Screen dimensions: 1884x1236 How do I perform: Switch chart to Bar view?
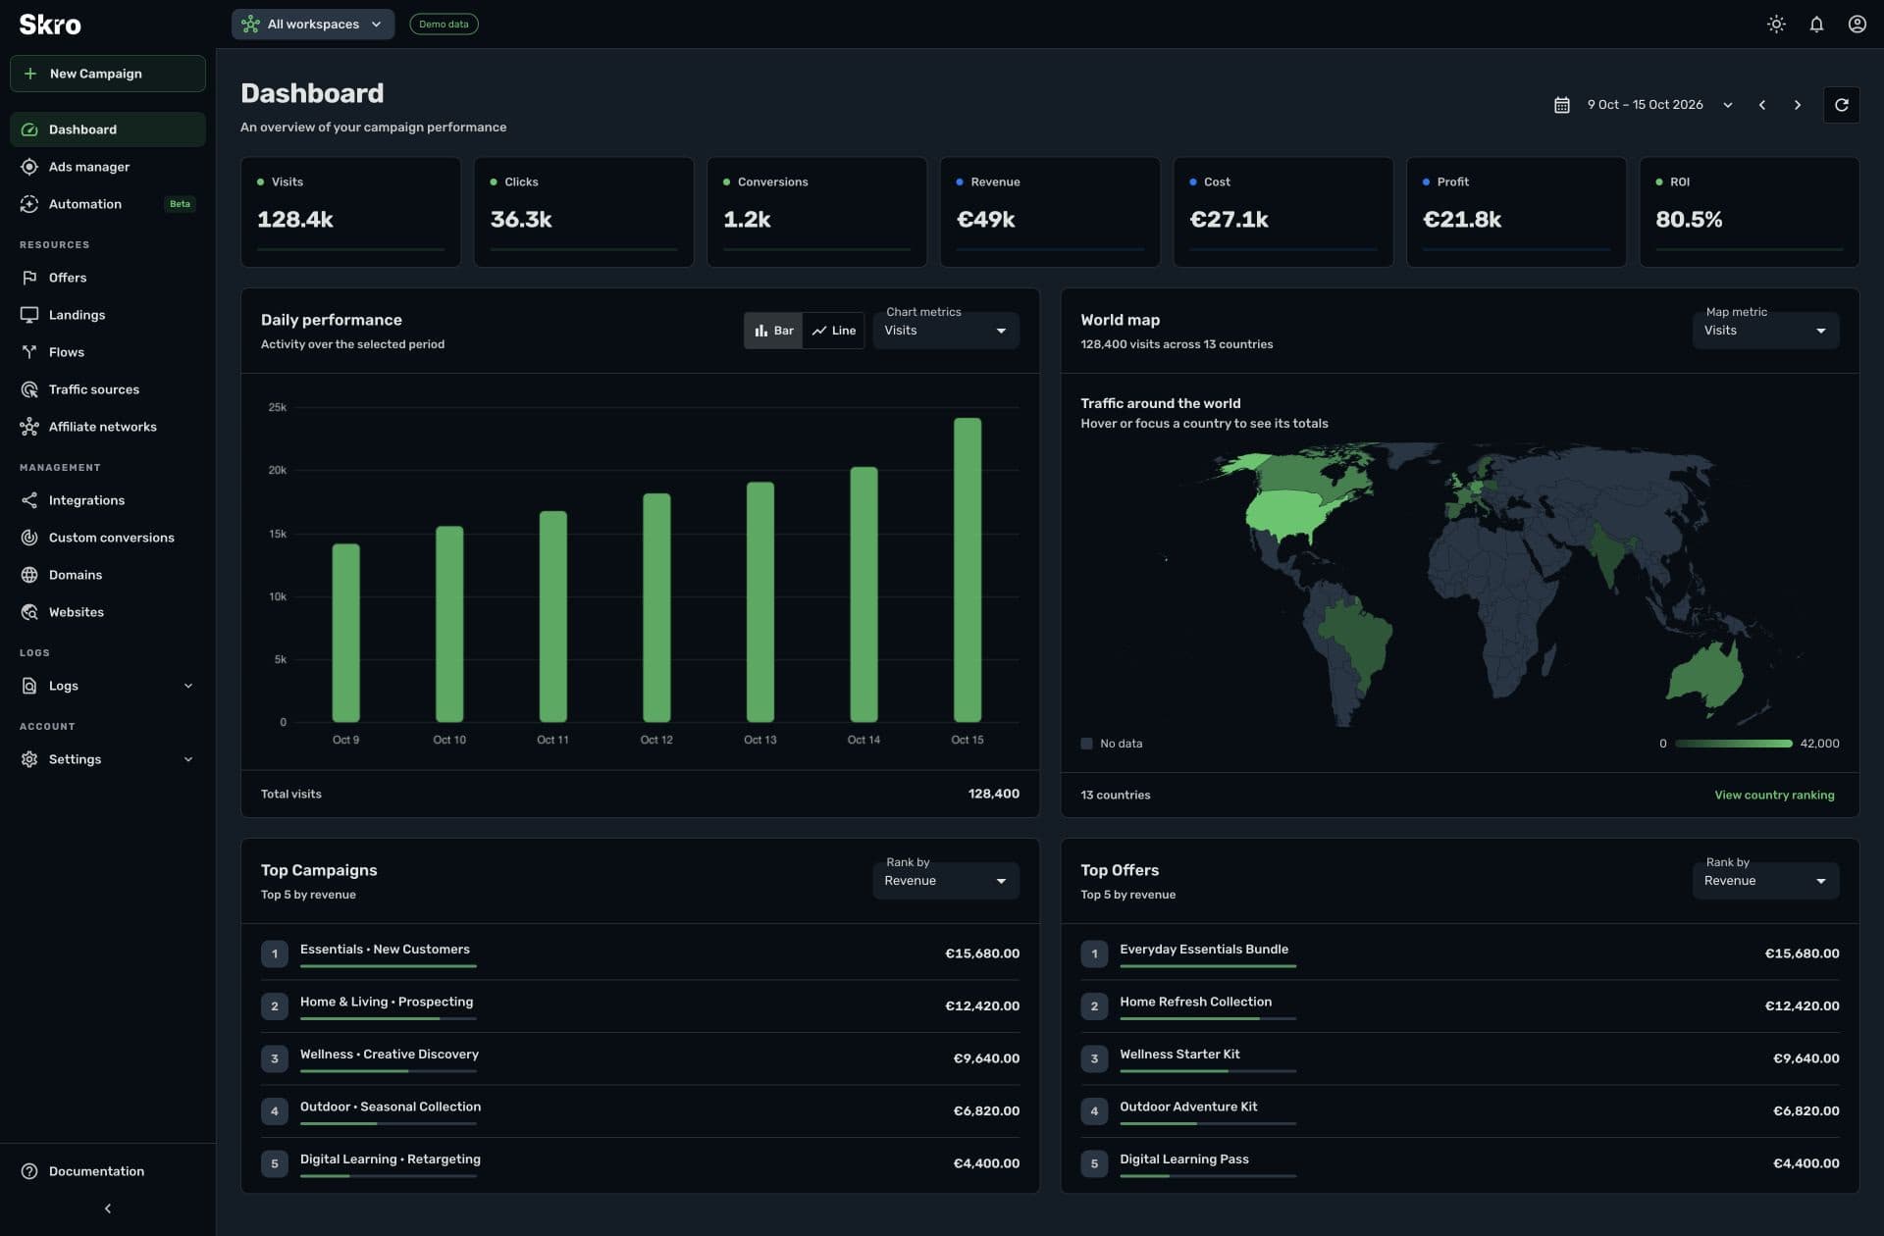pos(773,331)
